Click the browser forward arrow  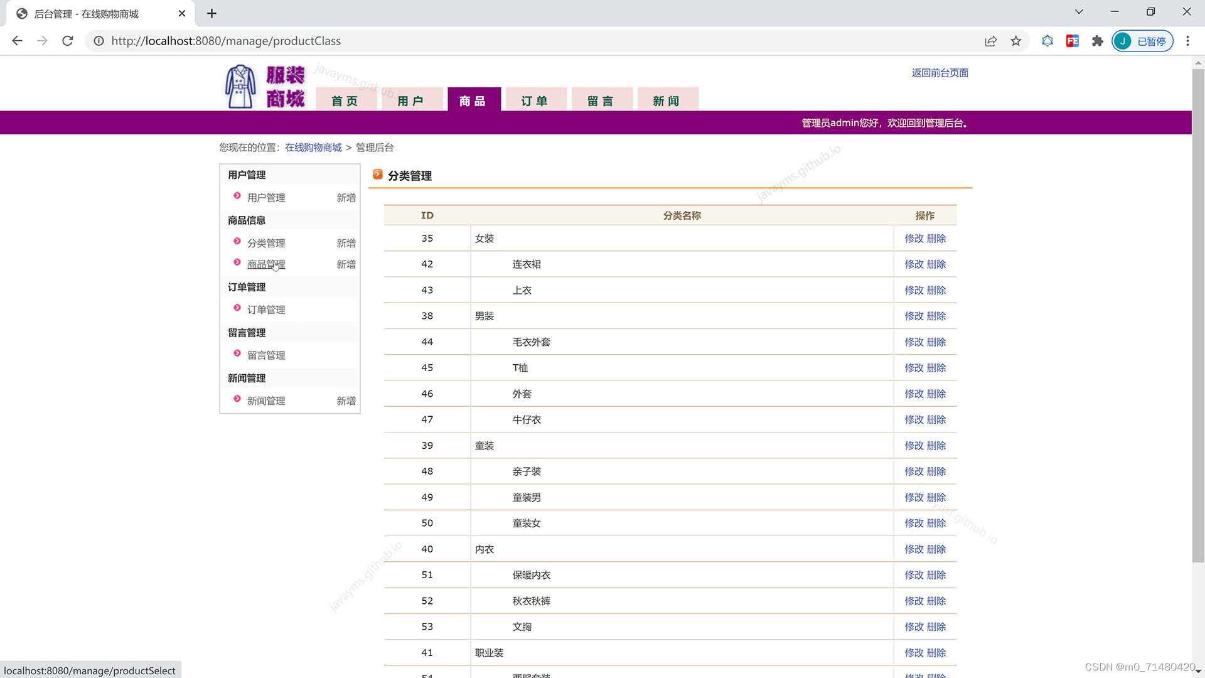click(42, 41)
